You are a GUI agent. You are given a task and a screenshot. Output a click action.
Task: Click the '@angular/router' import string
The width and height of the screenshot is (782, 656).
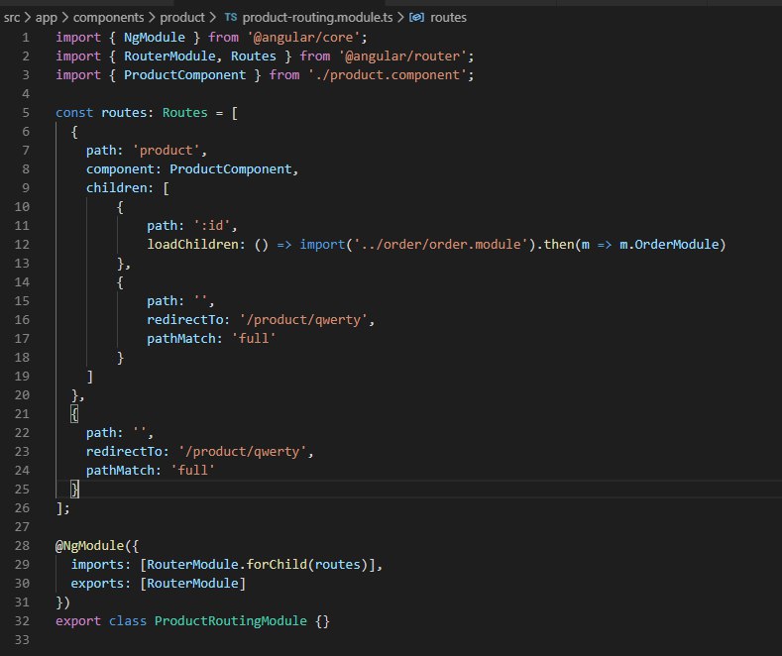point(402,55)
